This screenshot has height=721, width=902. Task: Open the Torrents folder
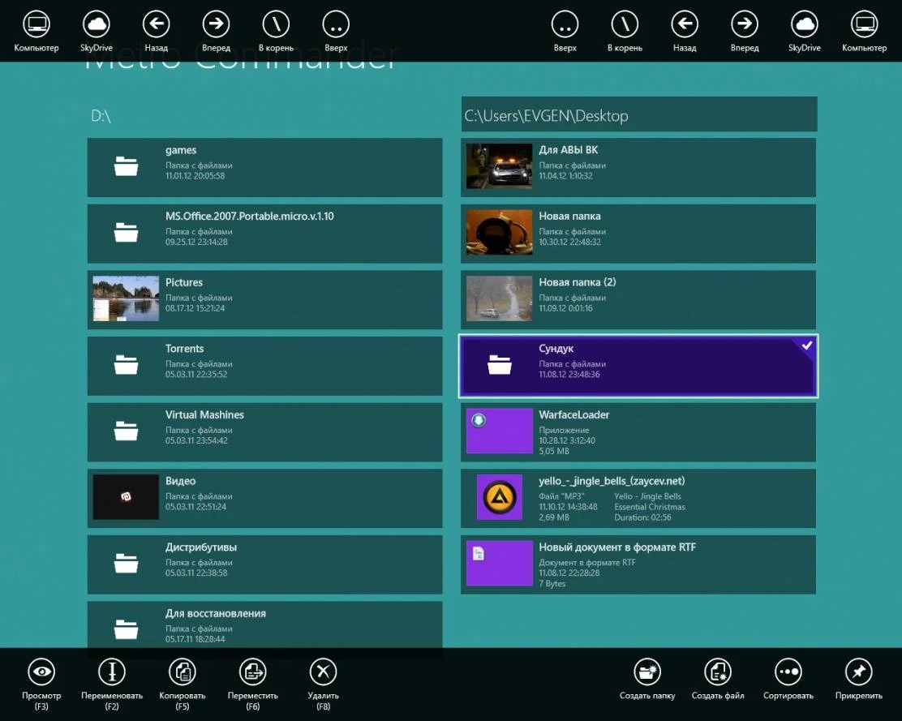(264, 366)
